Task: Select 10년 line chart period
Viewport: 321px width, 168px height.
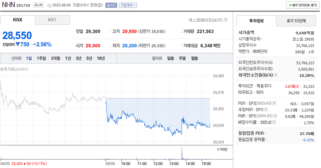Action: 101,59
